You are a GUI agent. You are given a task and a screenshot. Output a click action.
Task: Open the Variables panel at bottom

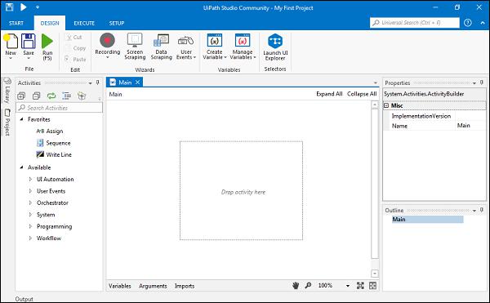120,286
